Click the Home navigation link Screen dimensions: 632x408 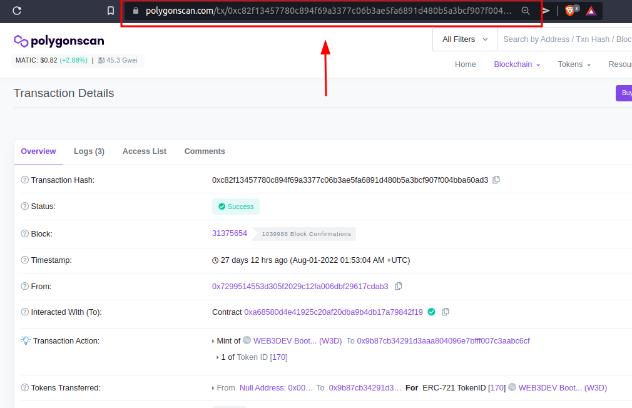pyautogui.click(x=465, y=64)
